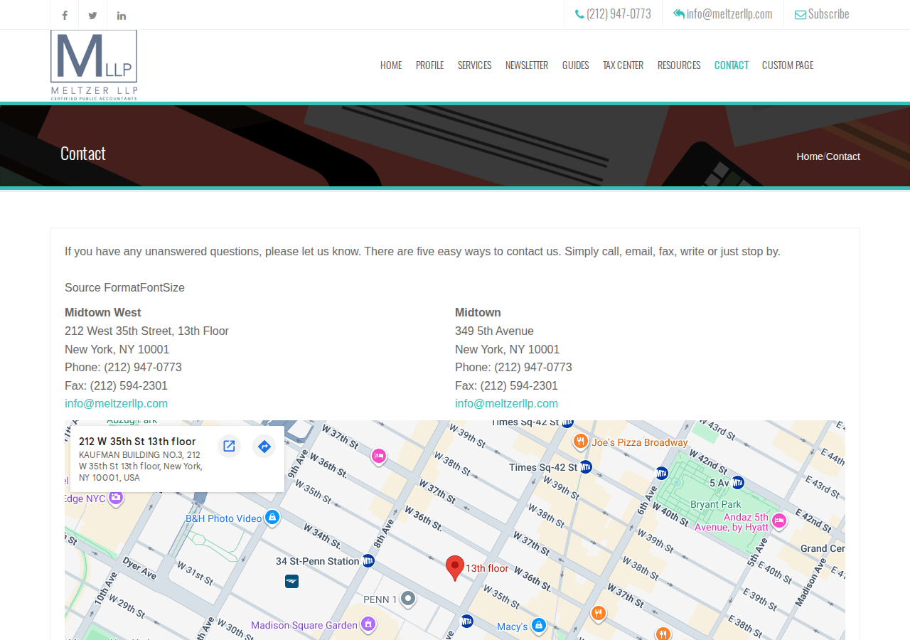Click Joe's Pizza Broadway restaurant marker
The height and width of the screenshot is (640, 910).
point(581,442)
